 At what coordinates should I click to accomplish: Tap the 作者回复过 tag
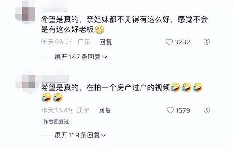56,121
